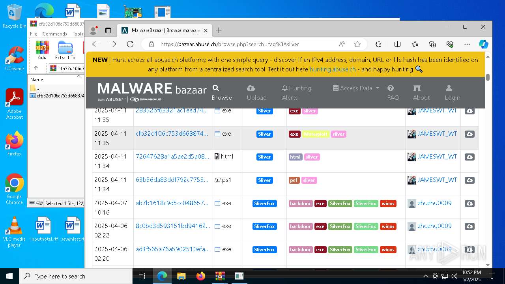Click Extract To in WinRAR window
505x284 pixels.
[65, 50]
